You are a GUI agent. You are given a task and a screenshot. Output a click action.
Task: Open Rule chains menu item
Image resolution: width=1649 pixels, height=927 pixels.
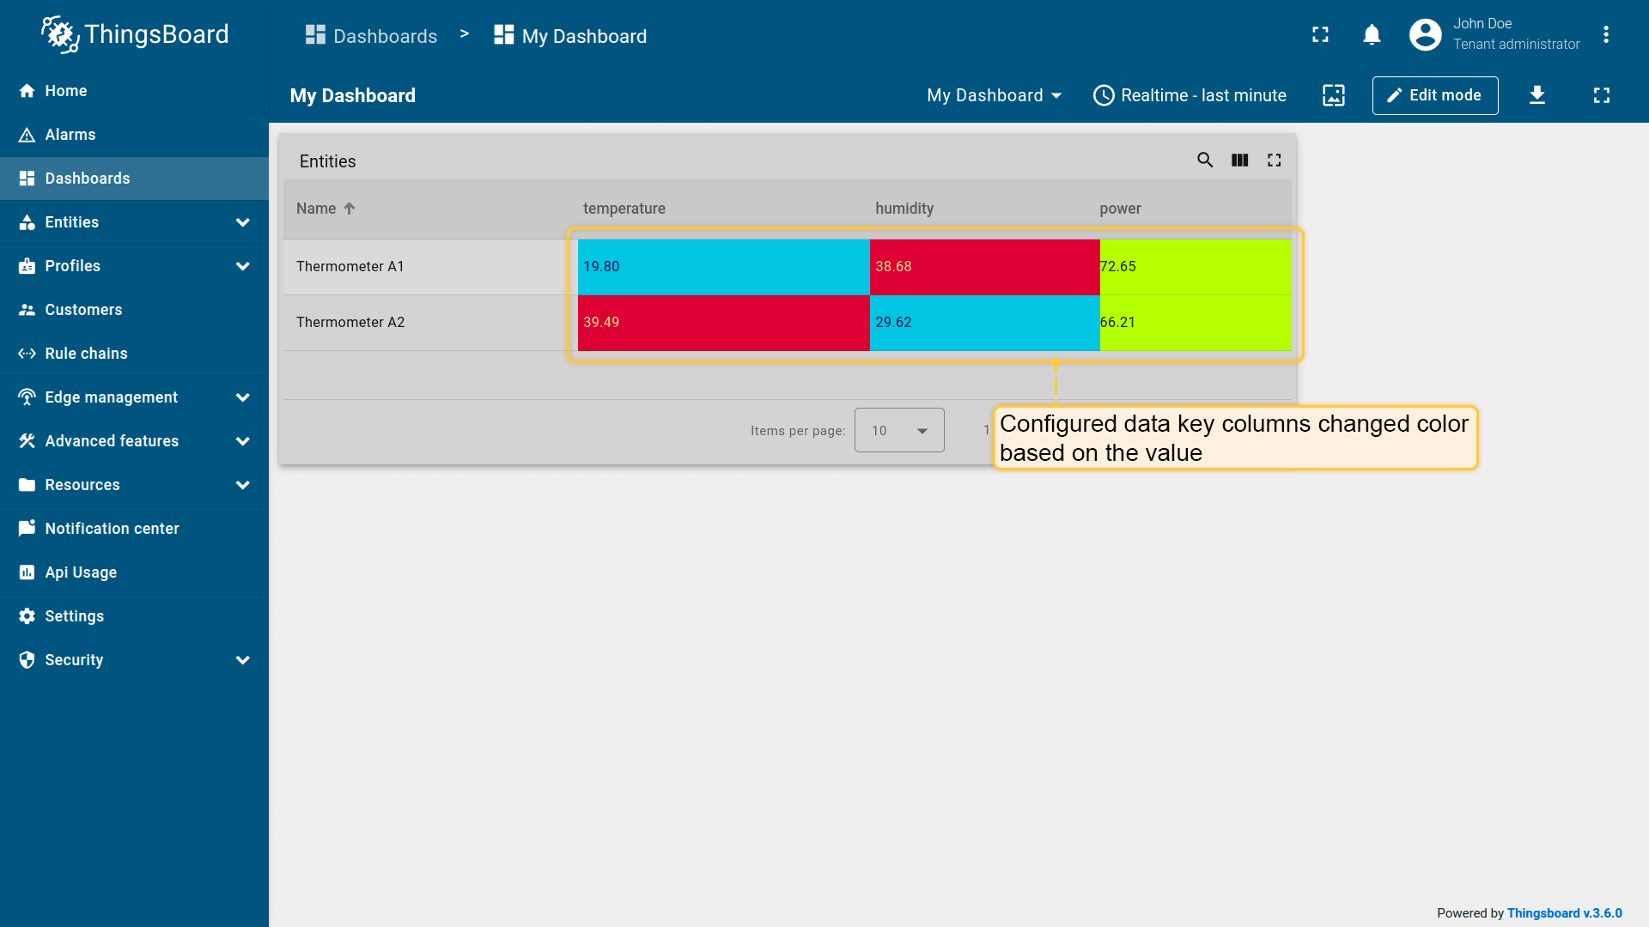[86, 354]
